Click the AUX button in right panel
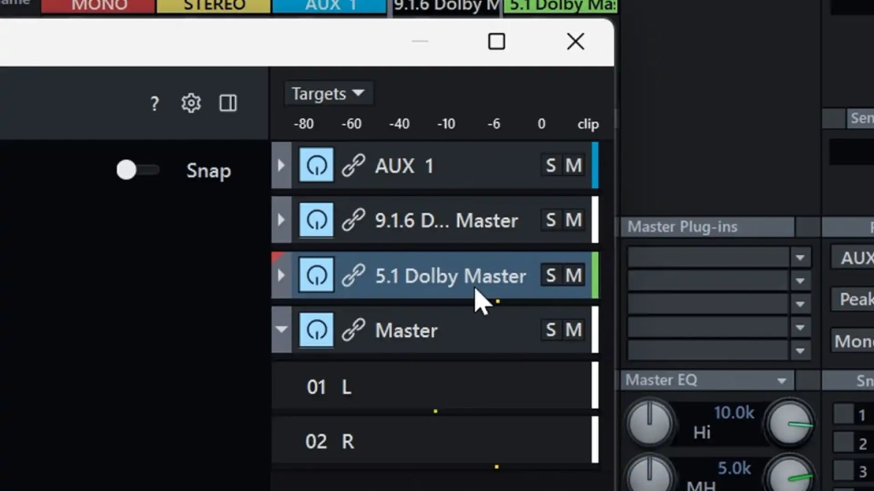This screenshot has height=491, width=874. pos(853,258)
